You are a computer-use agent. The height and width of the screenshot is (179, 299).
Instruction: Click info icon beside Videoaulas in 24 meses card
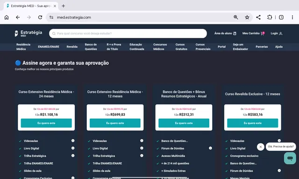tap(73, 141)
